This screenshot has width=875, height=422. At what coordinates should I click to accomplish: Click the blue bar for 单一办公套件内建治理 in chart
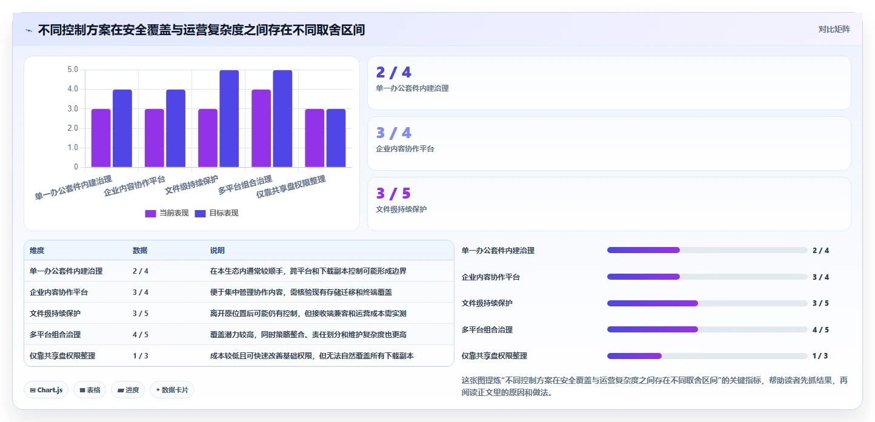[122, 128]
